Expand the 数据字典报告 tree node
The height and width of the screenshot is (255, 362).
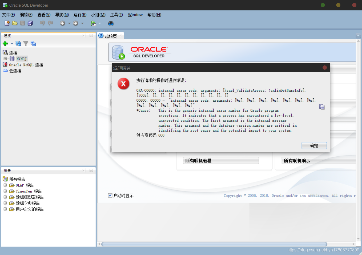tap(5, 203)
